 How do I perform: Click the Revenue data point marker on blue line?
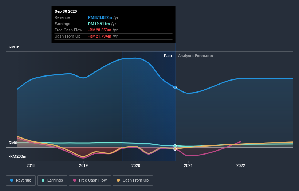point(175,87)
